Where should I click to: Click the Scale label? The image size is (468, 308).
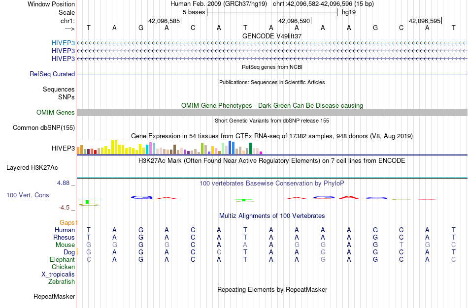[x=67, y=12]
